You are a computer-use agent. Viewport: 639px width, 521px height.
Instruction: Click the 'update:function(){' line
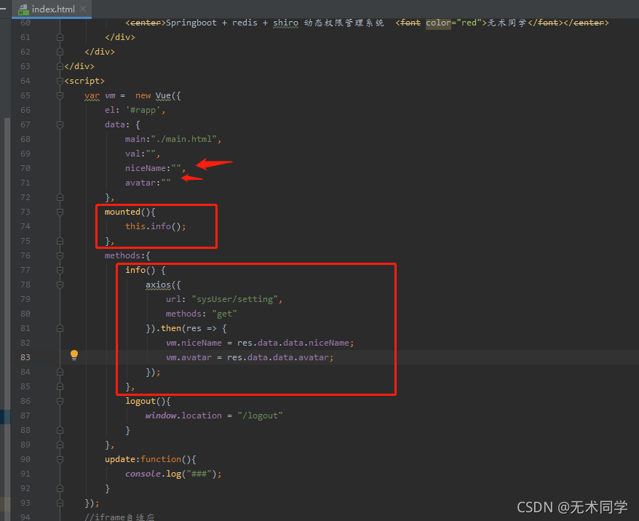click(151, 459)
